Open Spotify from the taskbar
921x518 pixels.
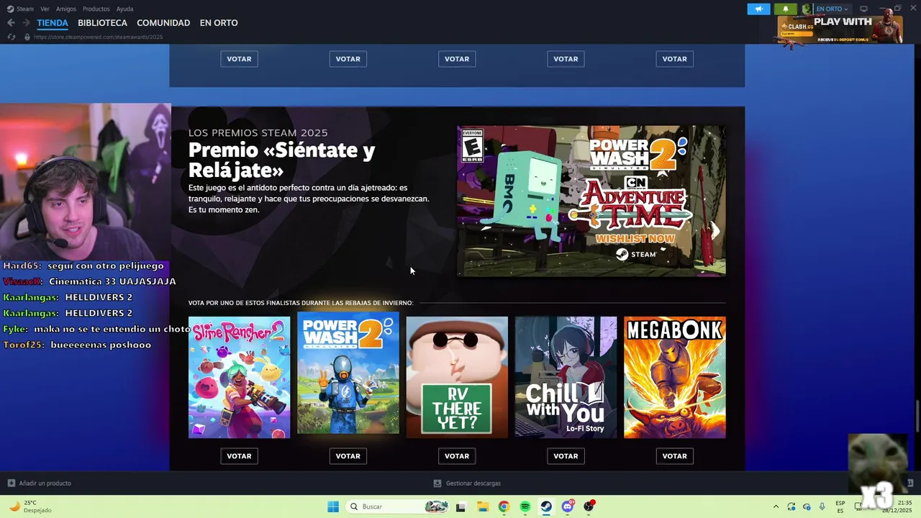click(x=525, y=506)
